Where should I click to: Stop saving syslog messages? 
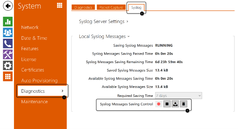point(167,104)
